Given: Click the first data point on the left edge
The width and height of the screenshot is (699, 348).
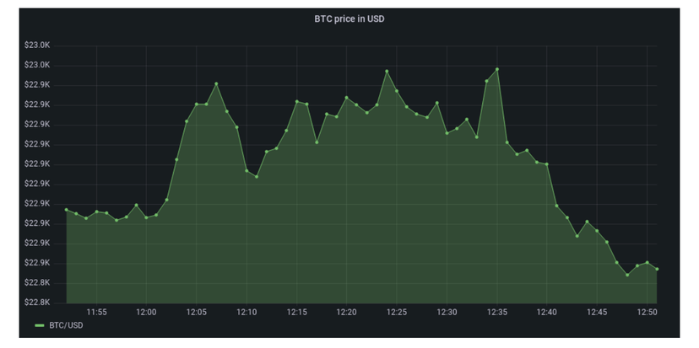Looking at the screenshot, I should pos(66,210).
